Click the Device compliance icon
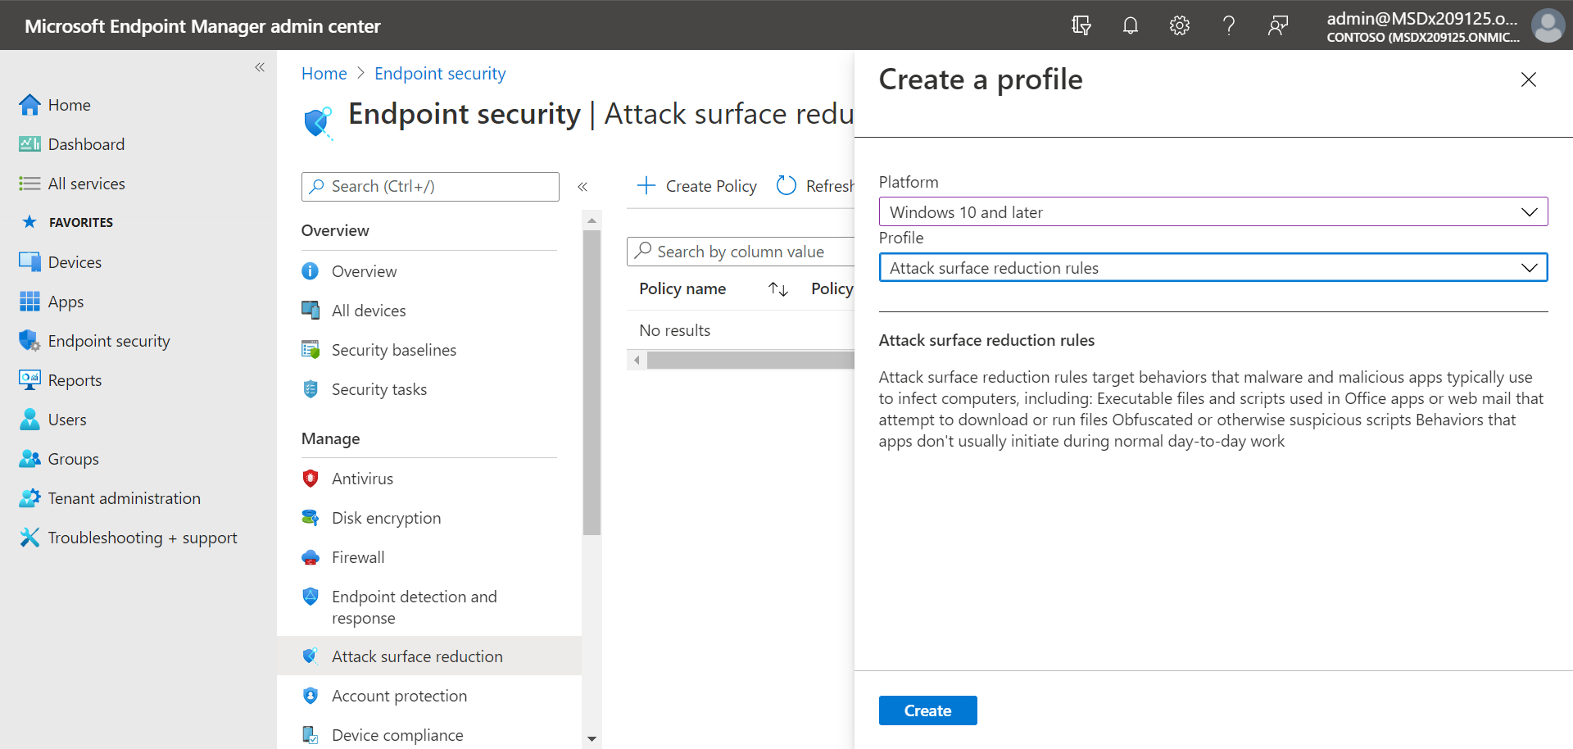 [311, 735]
